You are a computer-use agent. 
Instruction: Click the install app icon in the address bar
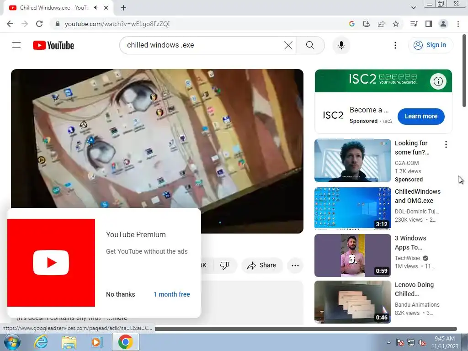tap(366, 24)
